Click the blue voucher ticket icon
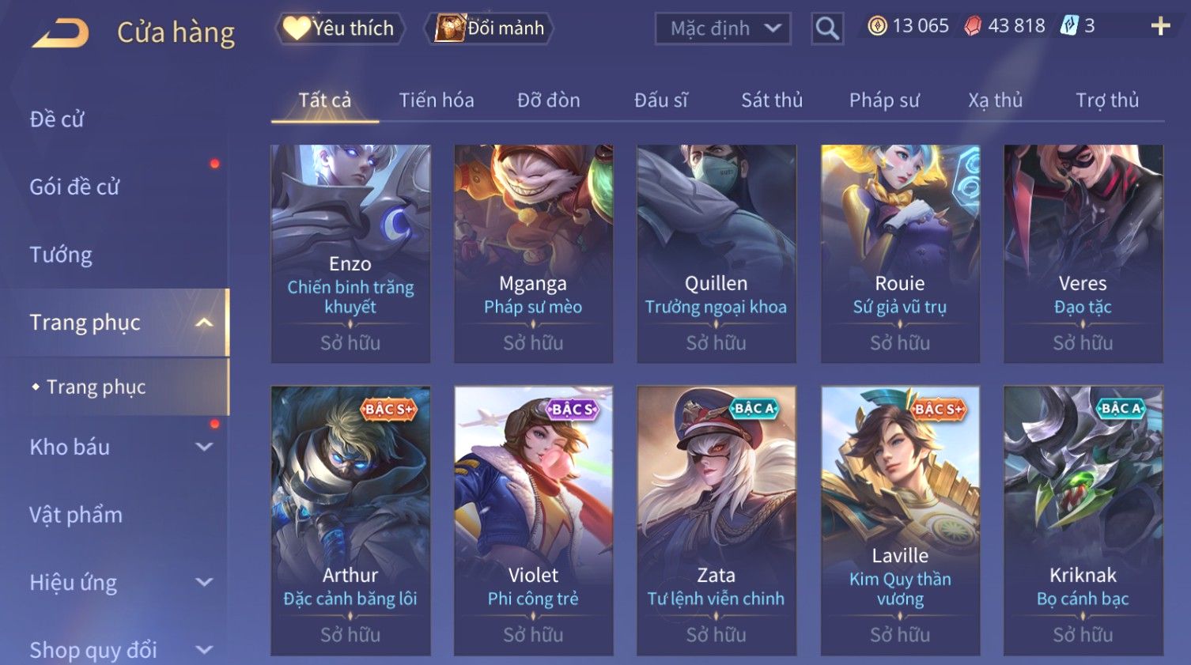This screenshot has height=665, width=1191. tap(1069, 26)
